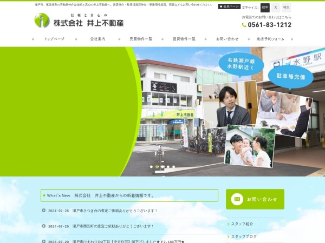Open news 瀬戸市ひまわり台2丁目 値下げ
This screenshot has width=325, height=243.
(x=128, y=241)
